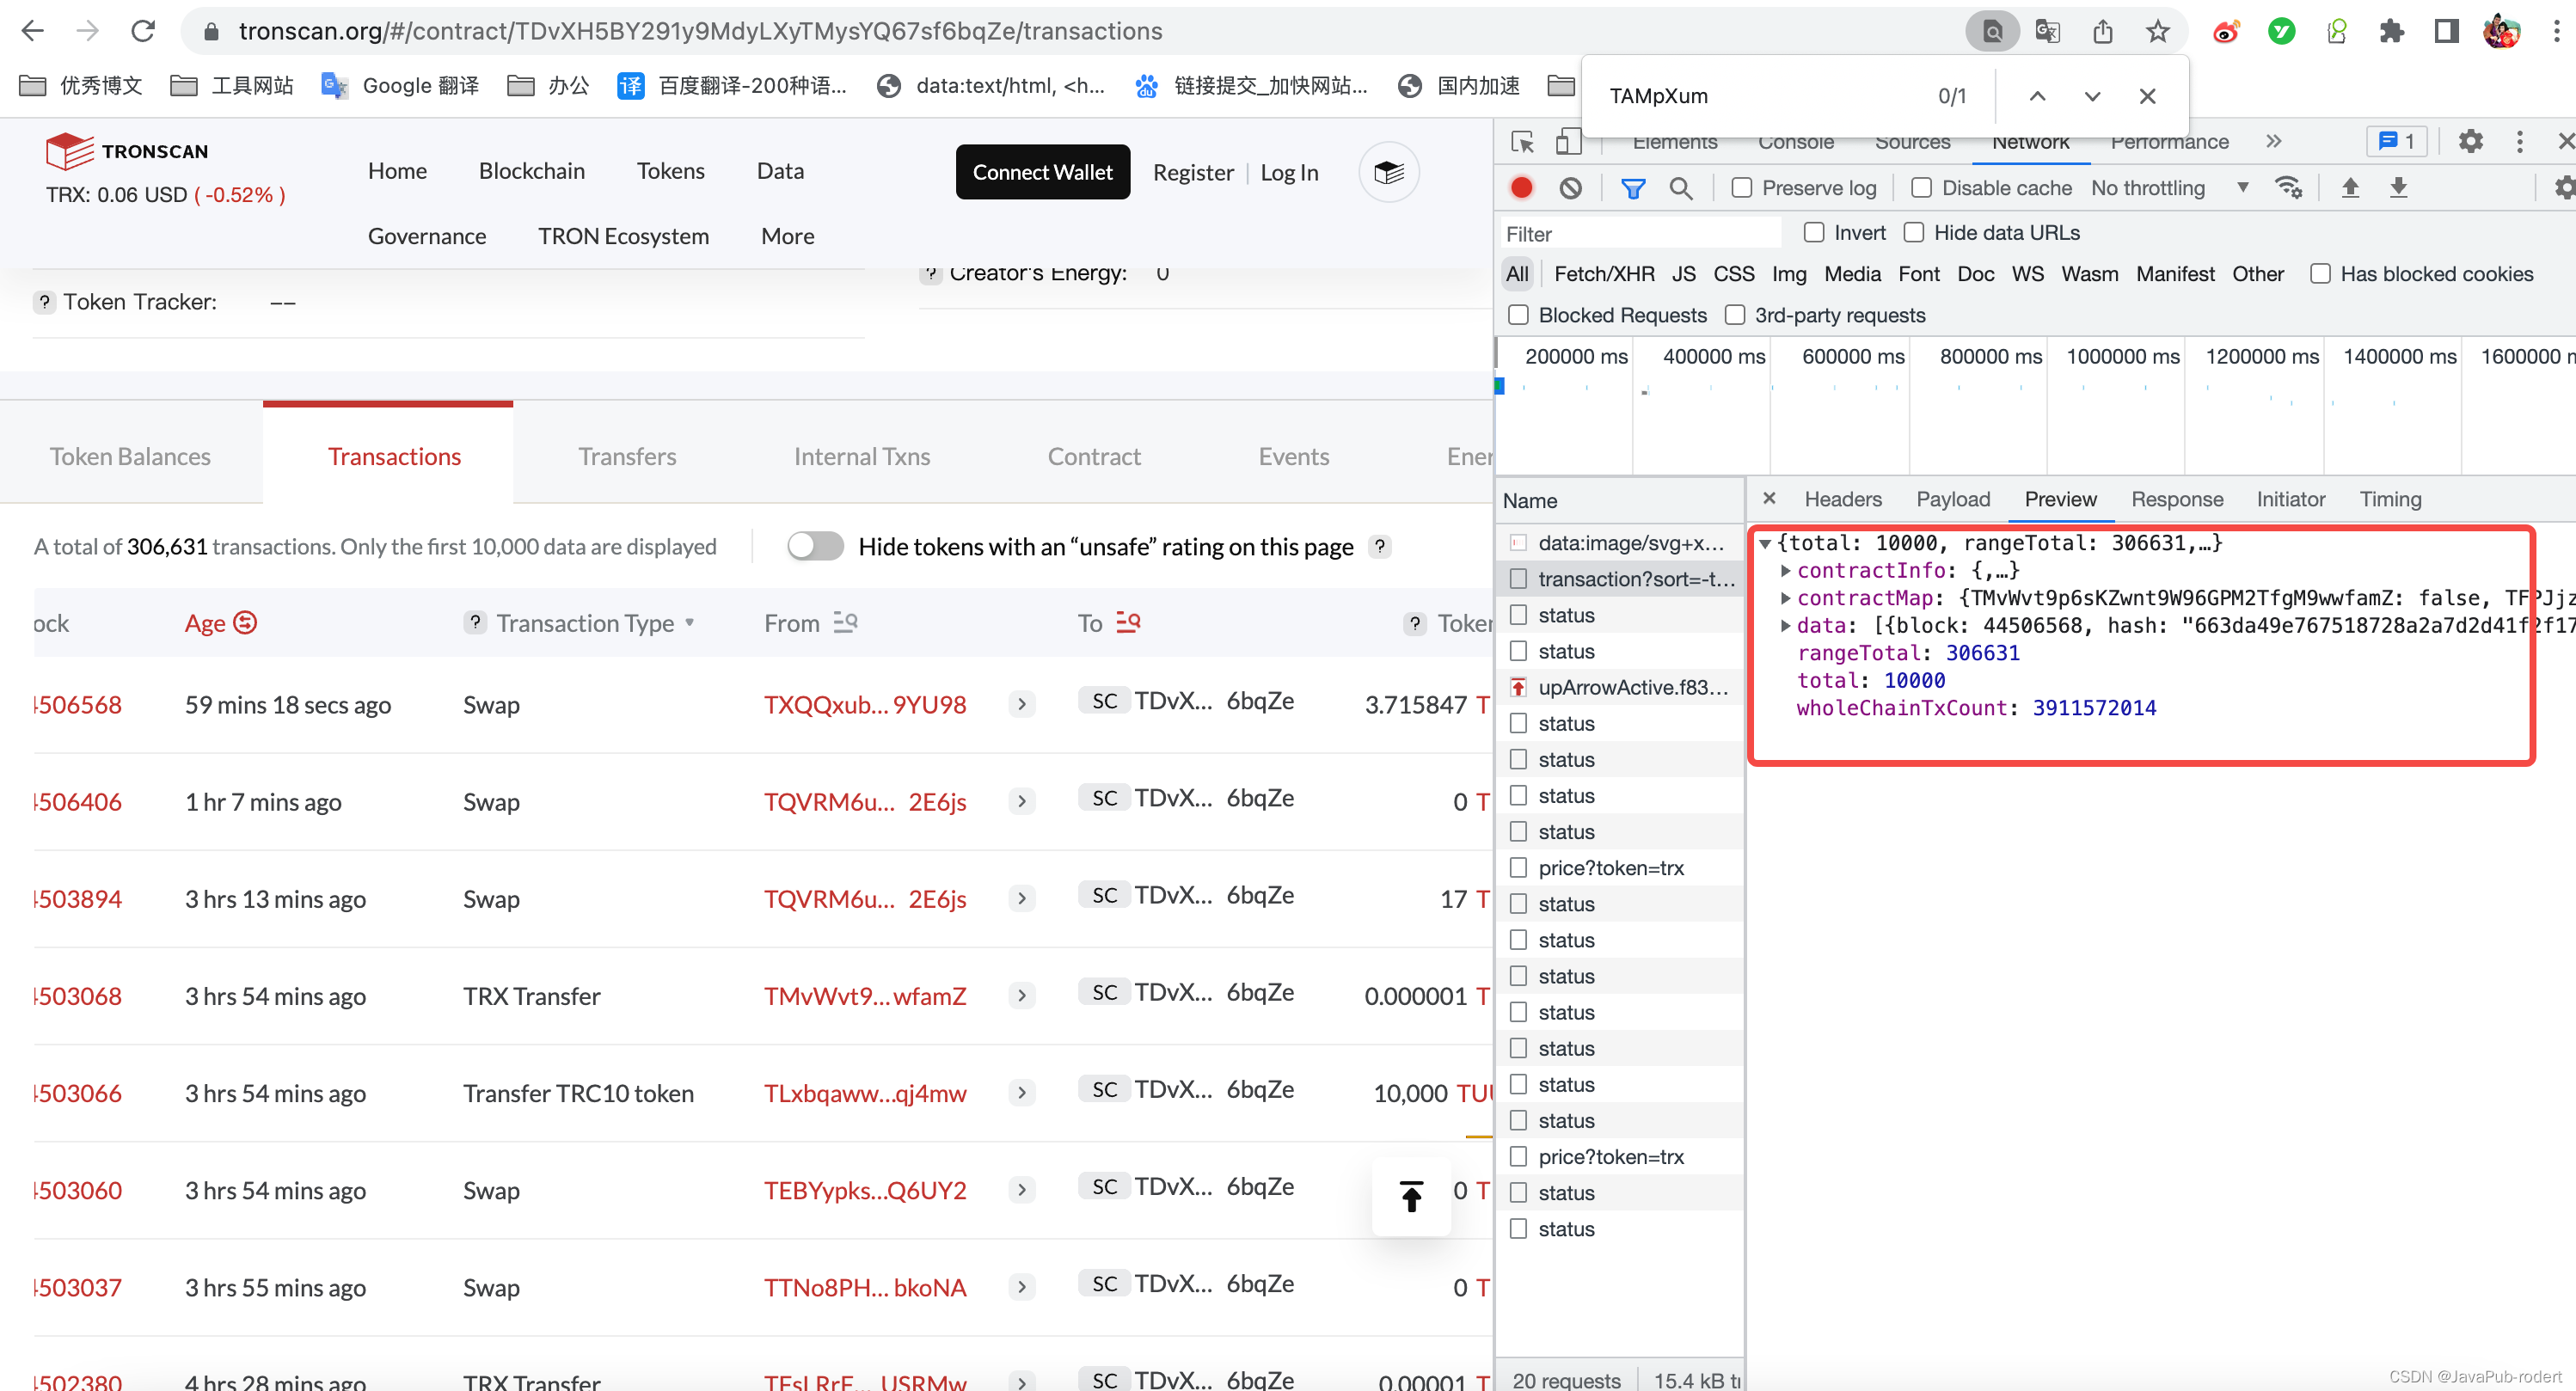Toggle the network filter funnel icon
This screenshot has height=1391, width=2576.
click(1632, 188)
